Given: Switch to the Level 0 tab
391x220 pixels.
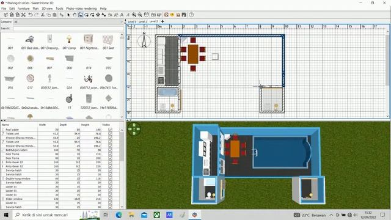Looking at the screenshot, I should pos(132,22).
